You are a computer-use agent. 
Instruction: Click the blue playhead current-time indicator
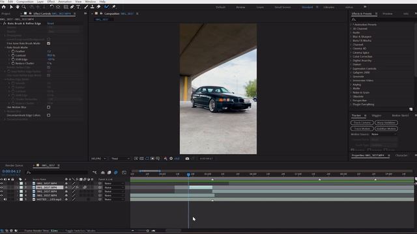point(188,174)
